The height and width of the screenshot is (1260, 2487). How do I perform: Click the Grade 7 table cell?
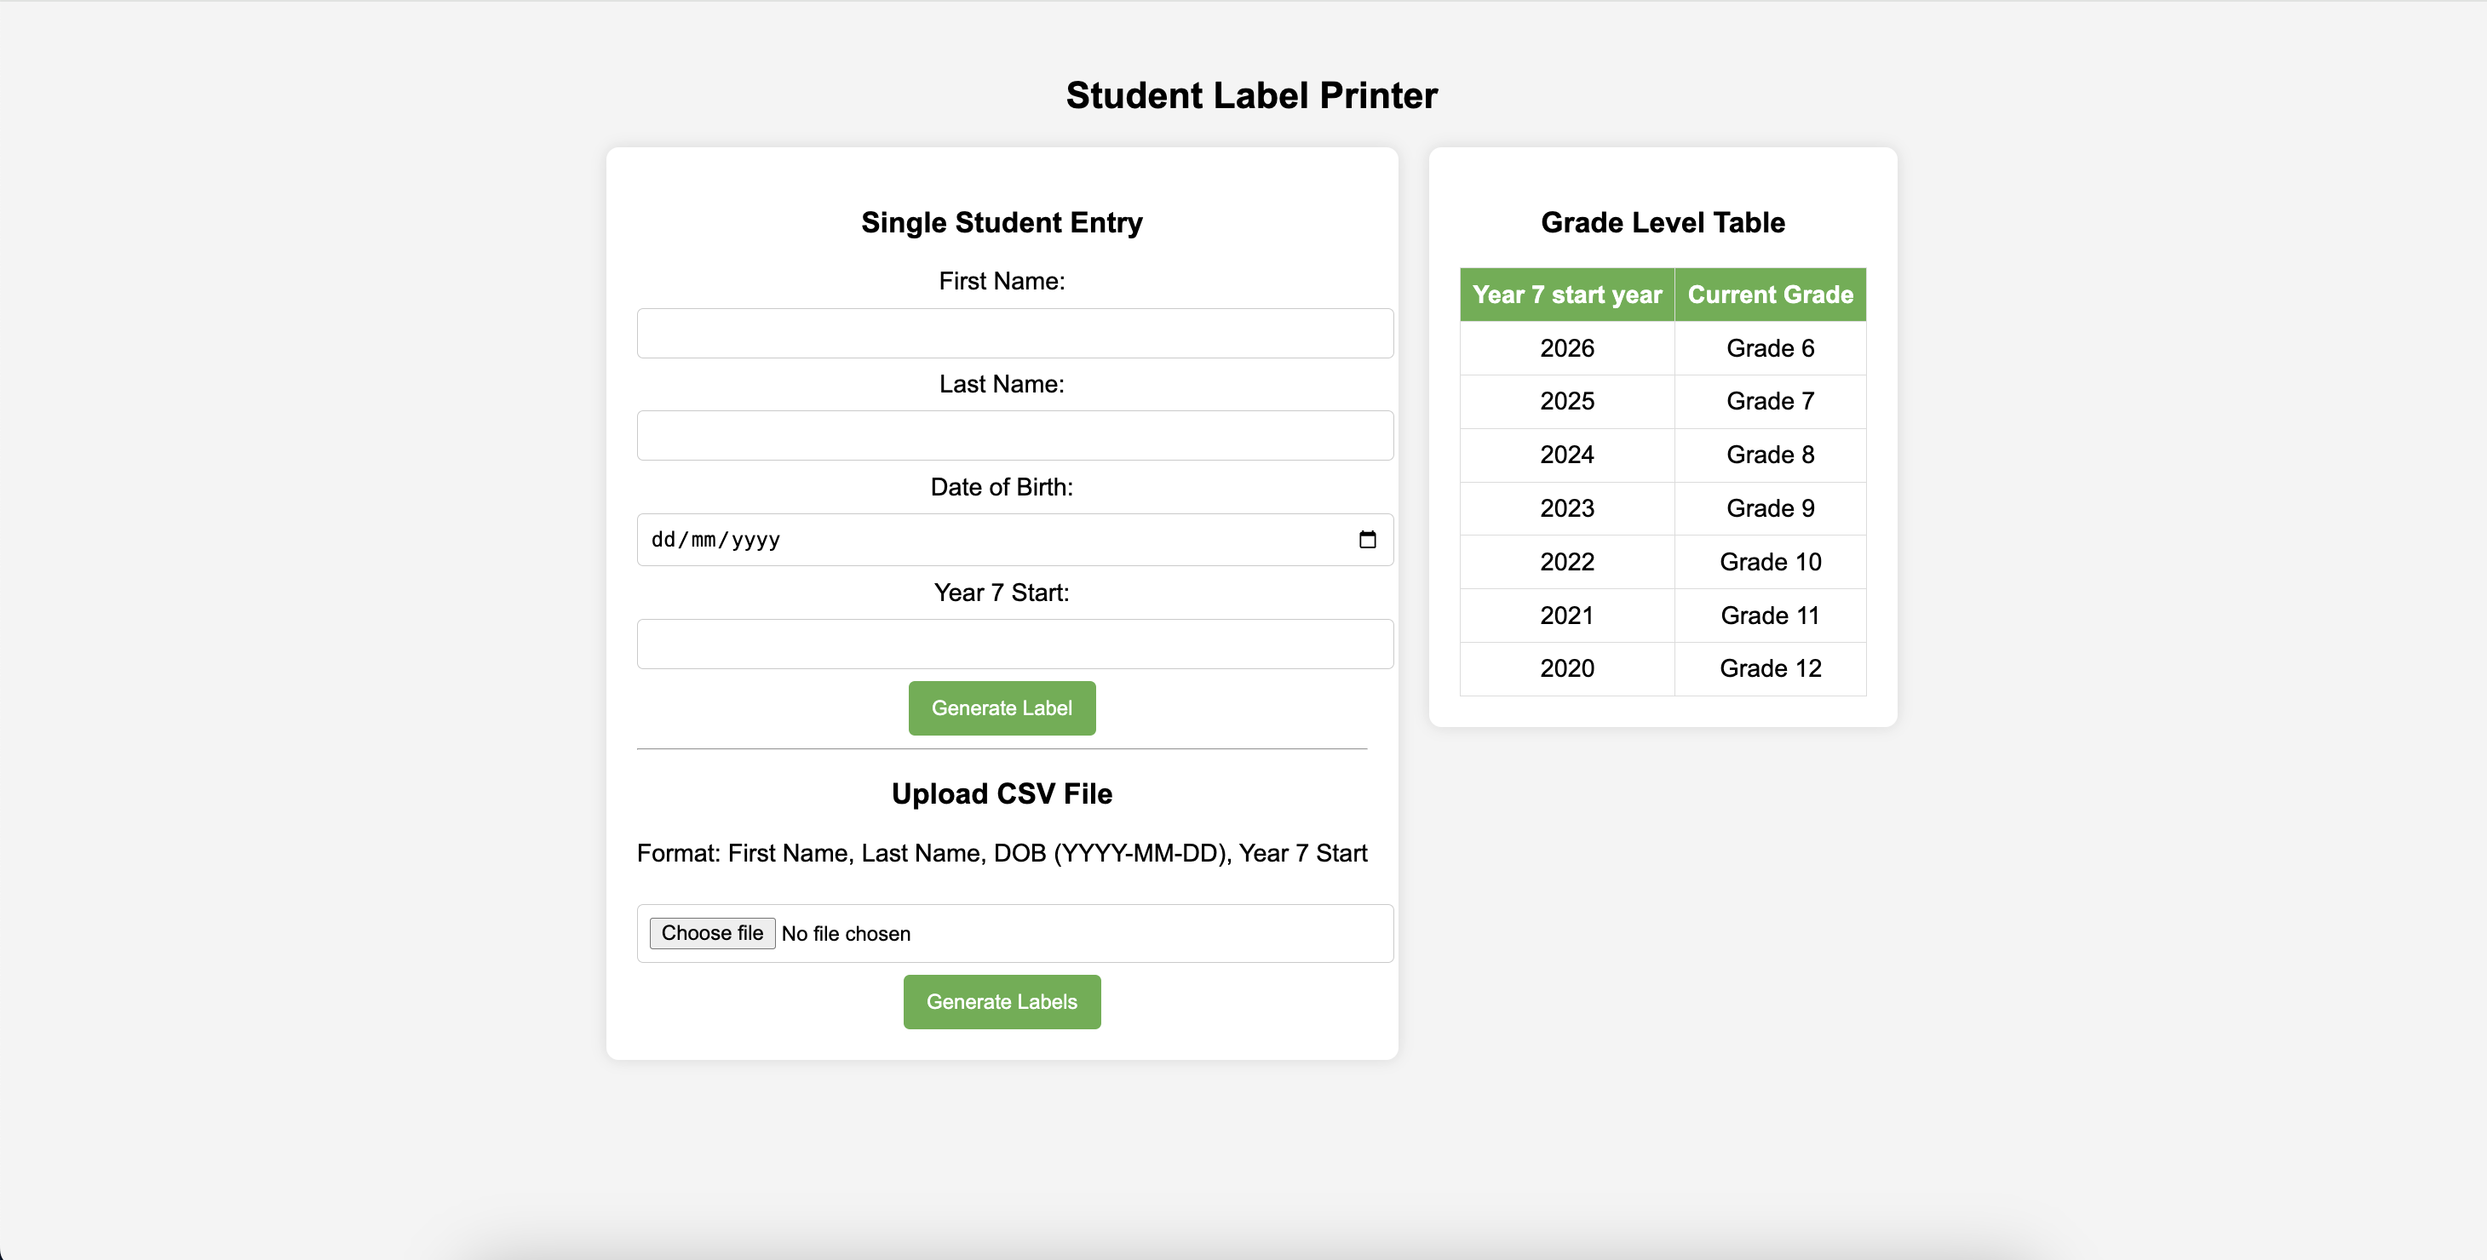tap(1770, 401)
